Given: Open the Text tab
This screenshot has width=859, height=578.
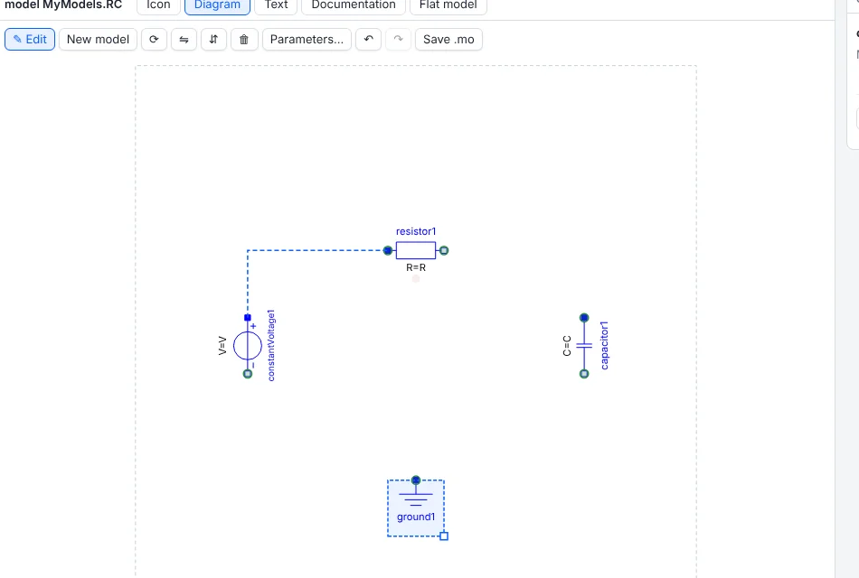Looking at the screenshot, I should 276,5.
